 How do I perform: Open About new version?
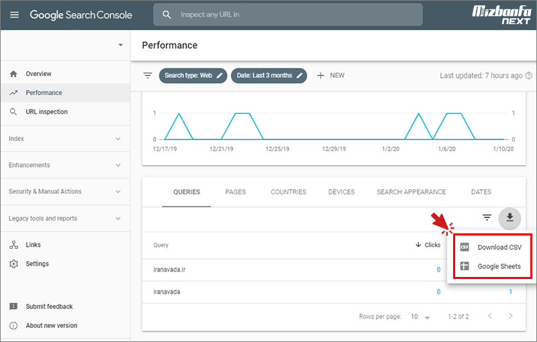coord(52,326)
